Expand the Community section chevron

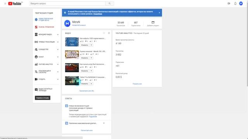(x=58, y=49)
